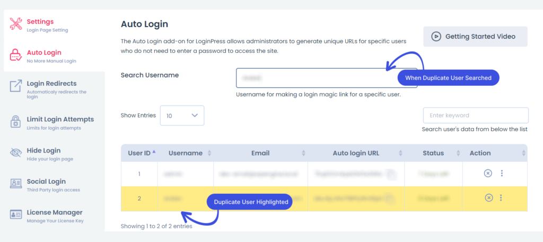This screenshot has width=543, height=242.
Task: Sort table by Username column arrows
Action: tap(209, 153)
